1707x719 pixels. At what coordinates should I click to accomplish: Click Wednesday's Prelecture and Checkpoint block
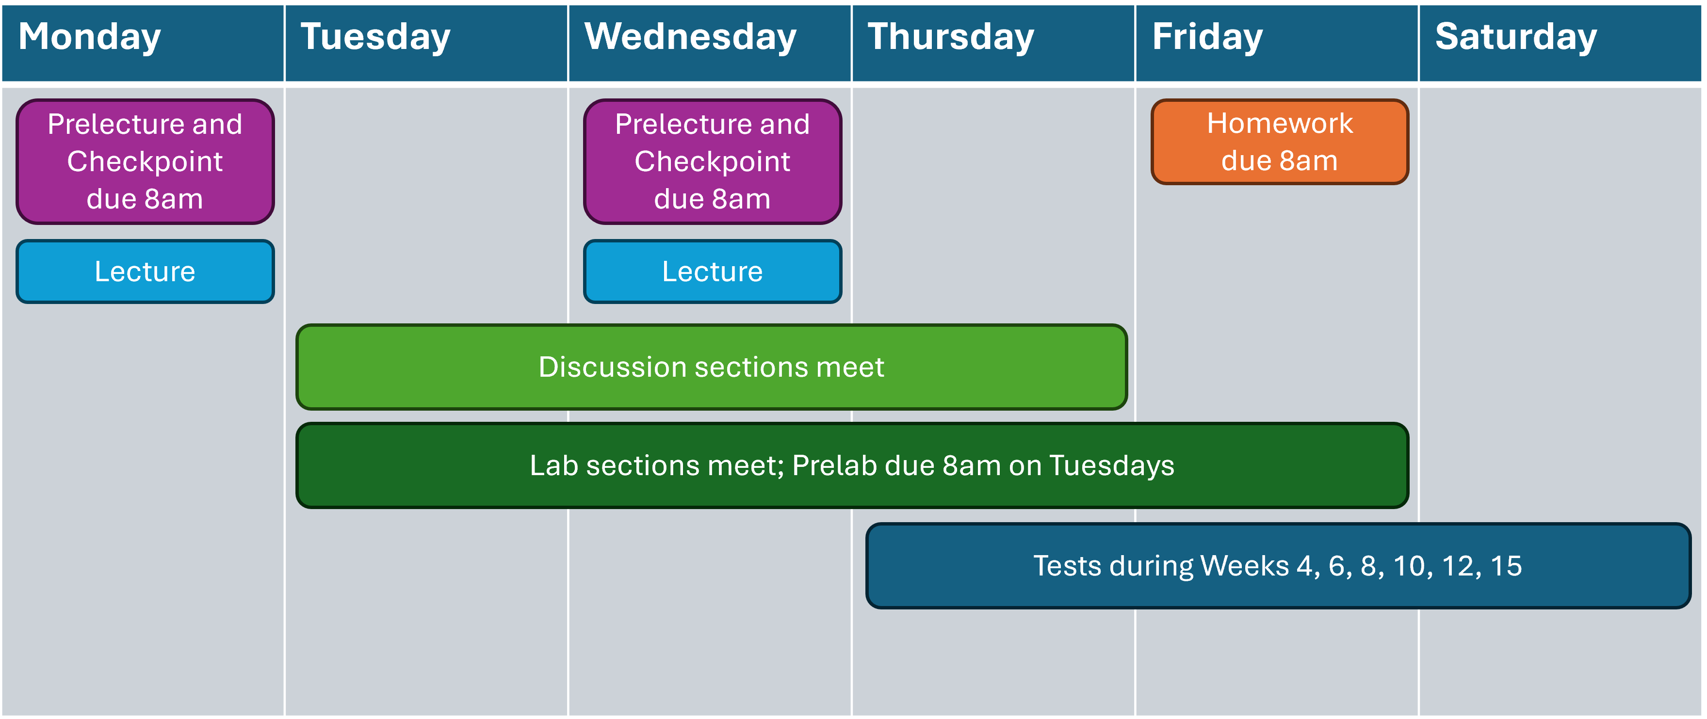713,161
